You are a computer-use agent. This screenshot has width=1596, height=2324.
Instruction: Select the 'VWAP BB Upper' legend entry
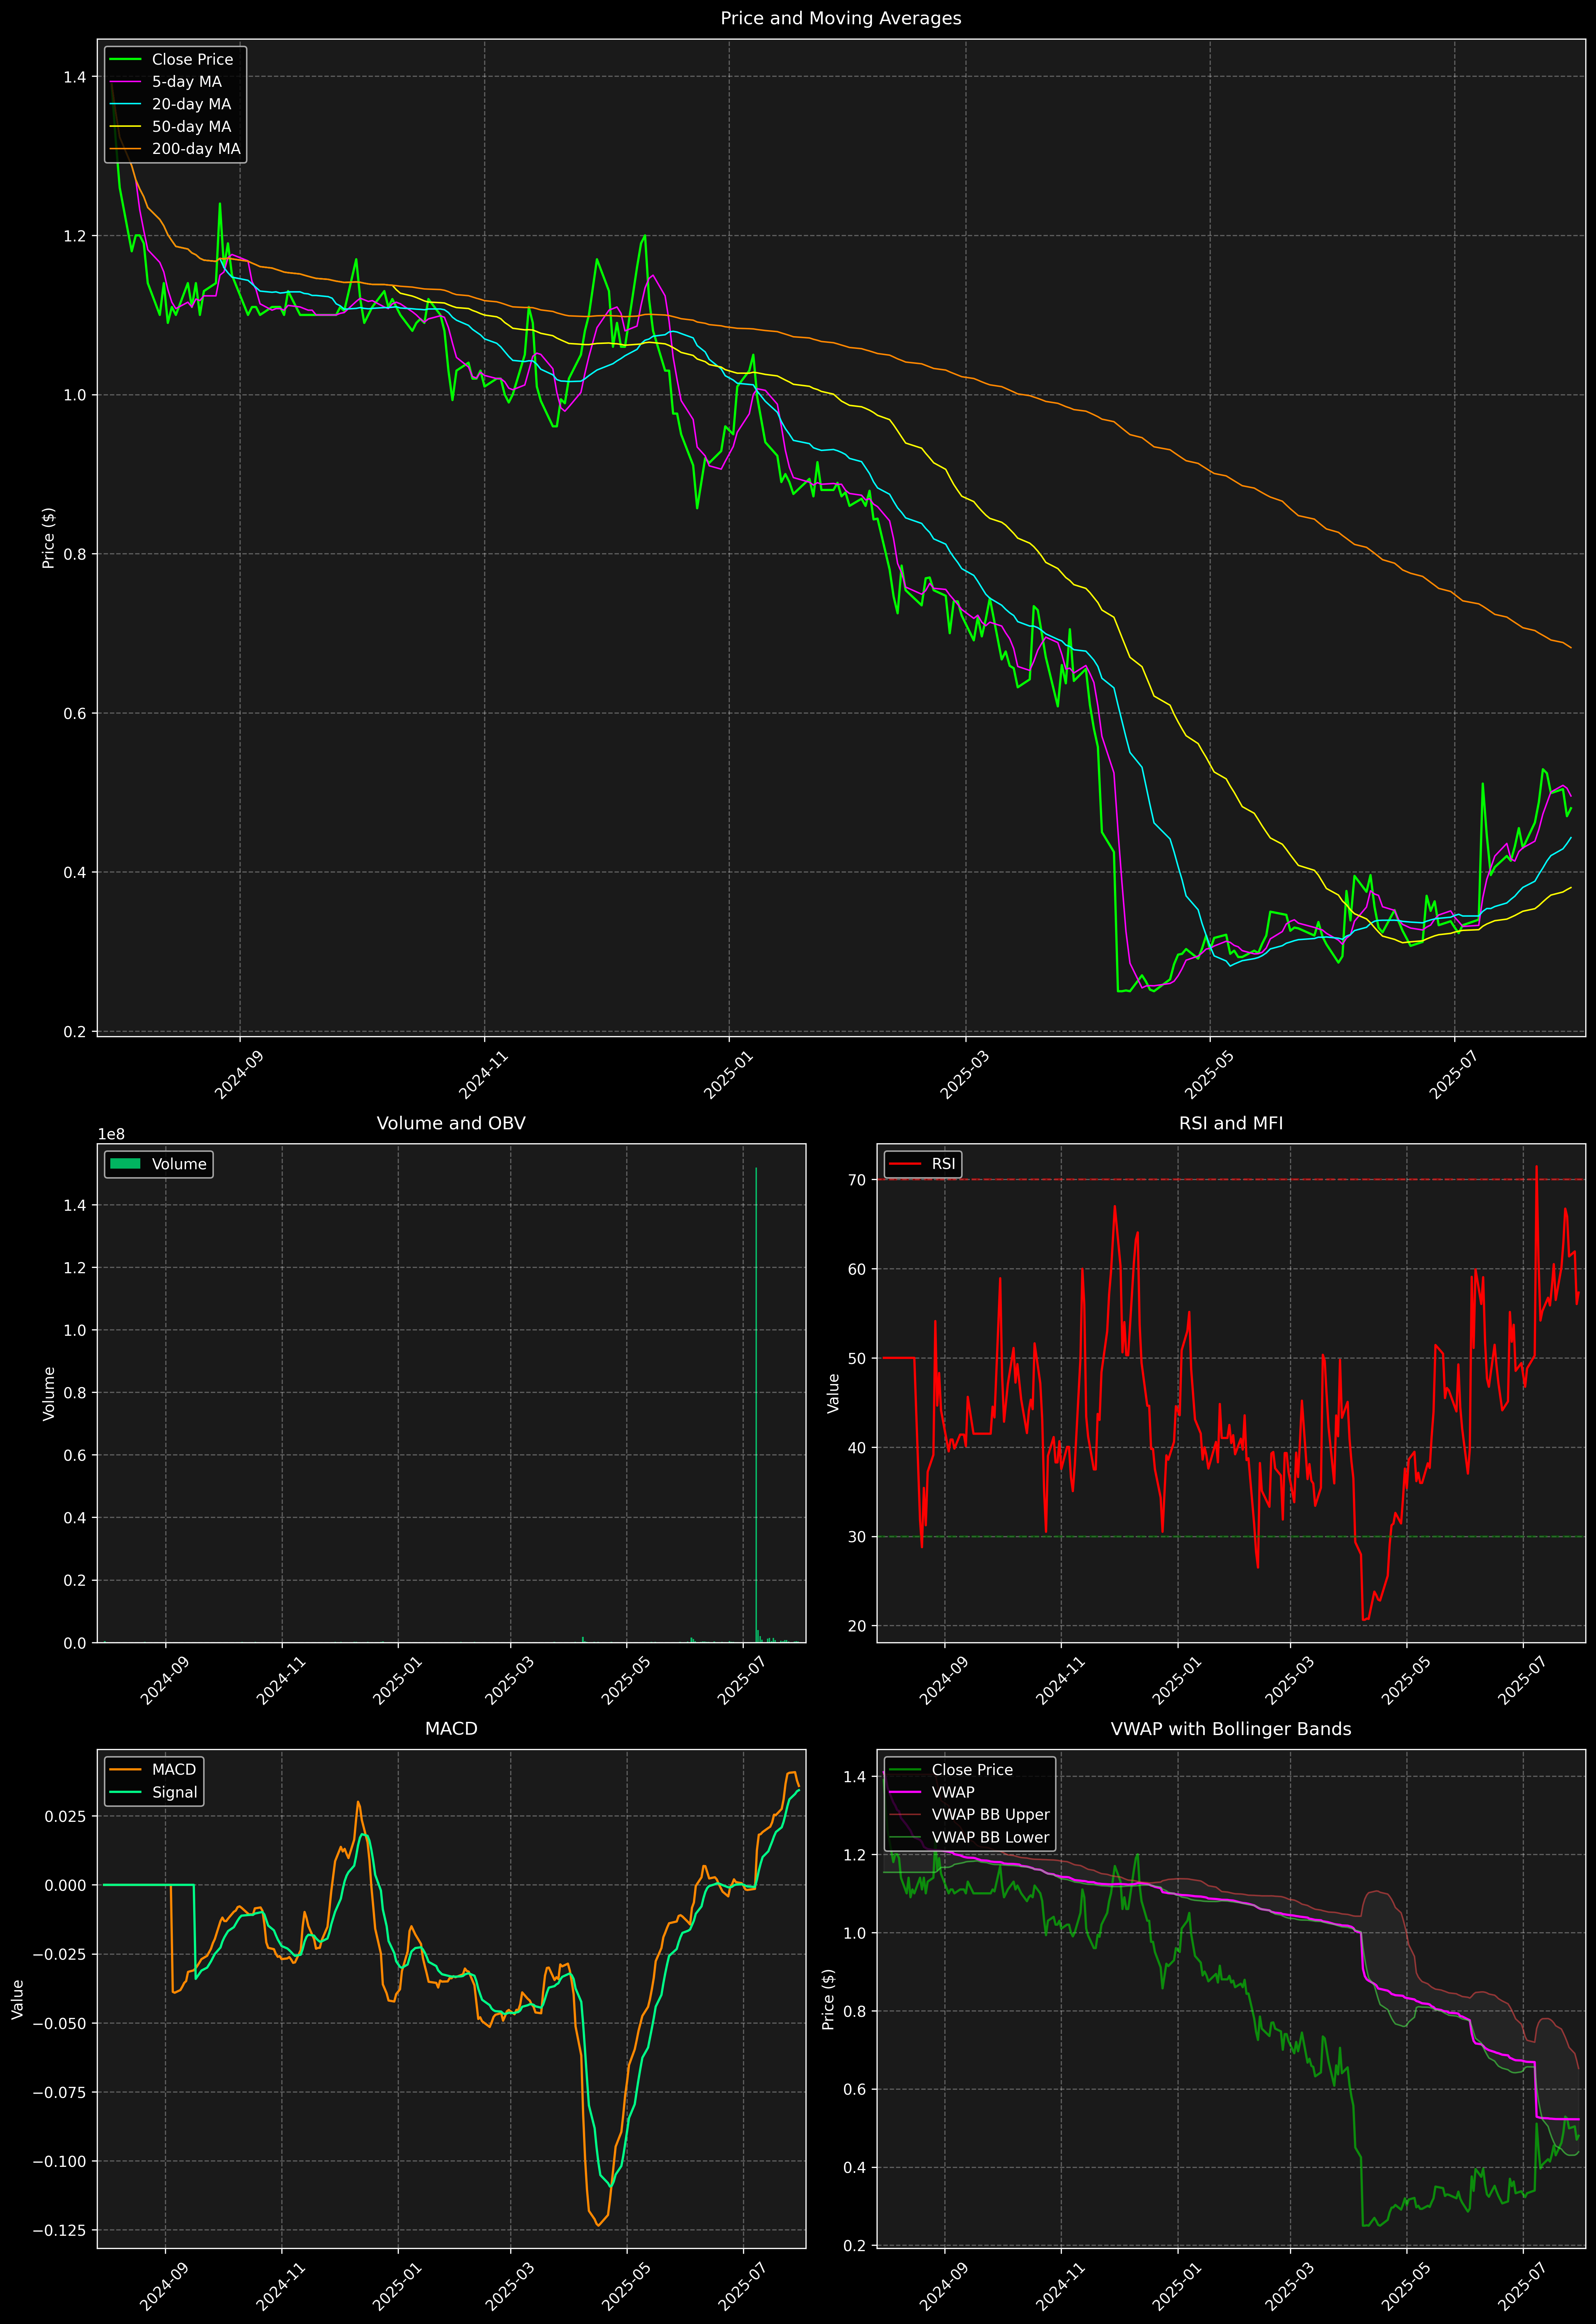991,1815
